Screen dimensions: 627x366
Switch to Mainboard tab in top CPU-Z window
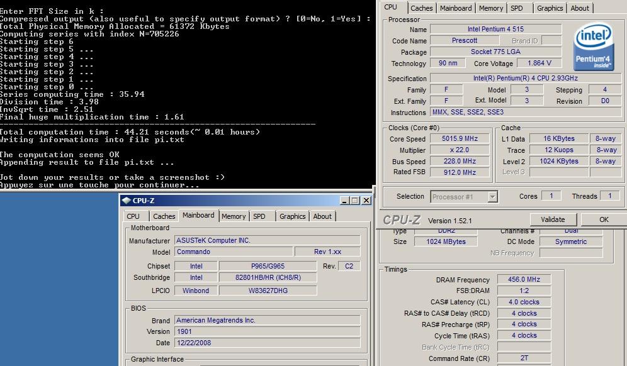[x=456, y=8]
